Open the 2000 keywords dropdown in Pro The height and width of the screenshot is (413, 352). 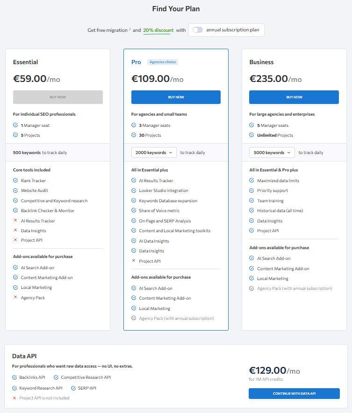154,152
